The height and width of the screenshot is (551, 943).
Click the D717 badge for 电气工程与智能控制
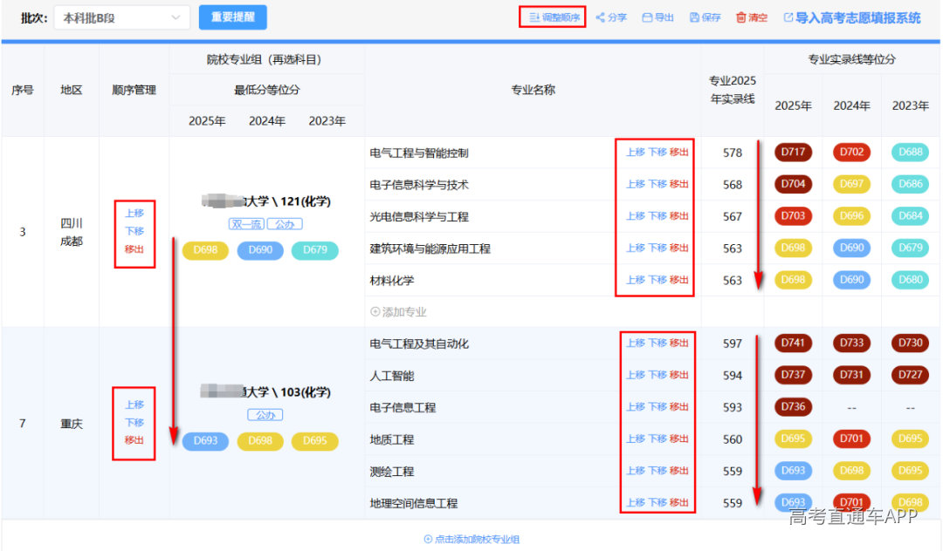[793, 153]
